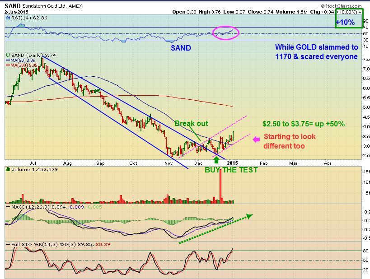Click the 2015 label on time axis
This screenshot has width=370, height=279.
(x=232, y=163)
